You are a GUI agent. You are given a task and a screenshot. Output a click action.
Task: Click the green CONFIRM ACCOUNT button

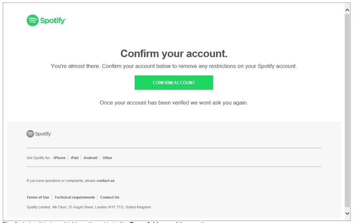tap(174, 83)
